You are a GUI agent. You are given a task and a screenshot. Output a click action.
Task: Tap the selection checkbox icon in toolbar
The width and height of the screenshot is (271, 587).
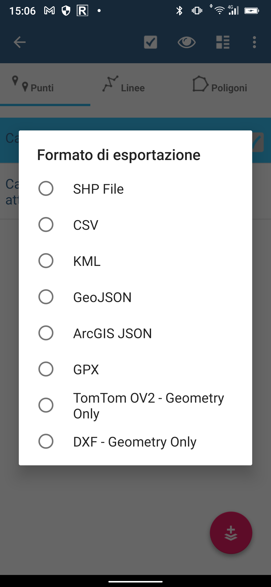(x=150, y=42)
